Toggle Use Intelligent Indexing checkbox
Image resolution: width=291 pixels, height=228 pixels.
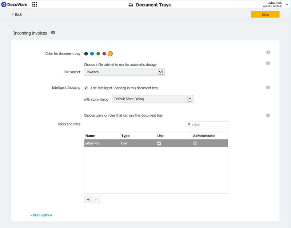tap(86, 88)
